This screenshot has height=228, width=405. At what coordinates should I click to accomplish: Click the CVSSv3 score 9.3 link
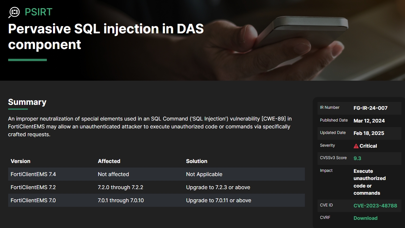[357, 158]
